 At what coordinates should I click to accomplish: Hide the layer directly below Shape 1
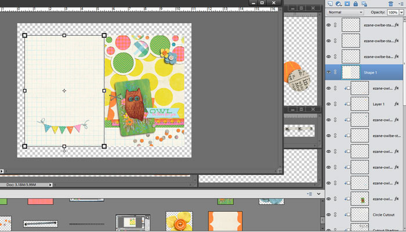pyautogui.click(x=329, y=88)
